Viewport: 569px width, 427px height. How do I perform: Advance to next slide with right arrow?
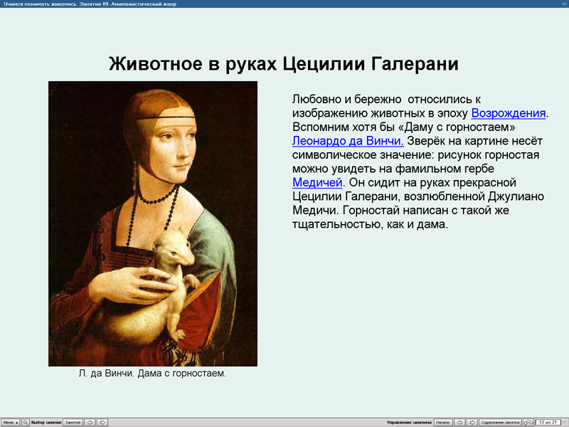472,421
